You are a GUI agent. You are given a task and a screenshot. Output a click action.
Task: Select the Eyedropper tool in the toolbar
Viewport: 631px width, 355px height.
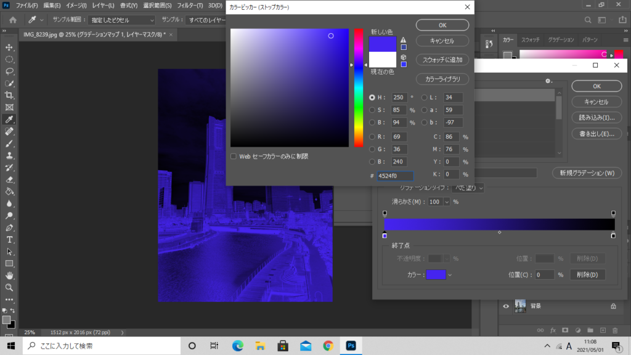tap(9, 120)
